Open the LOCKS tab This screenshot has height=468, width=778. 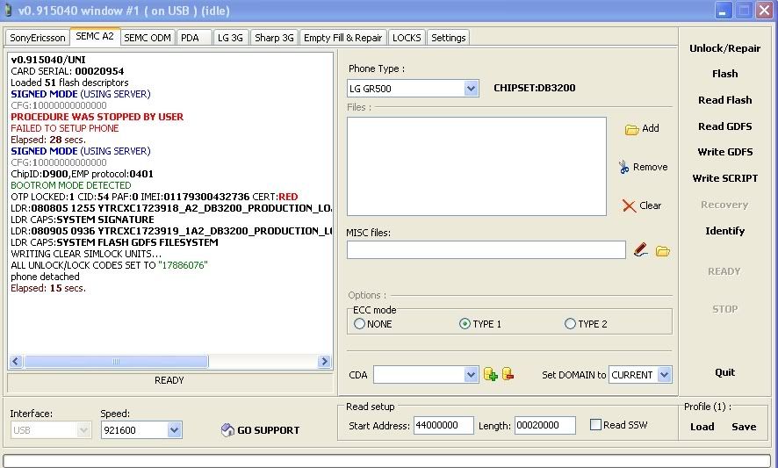407,38
